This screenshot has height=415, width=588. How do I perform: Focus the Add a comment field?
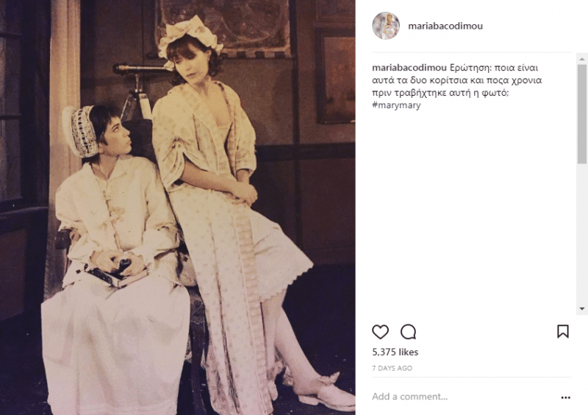point(463,397)
